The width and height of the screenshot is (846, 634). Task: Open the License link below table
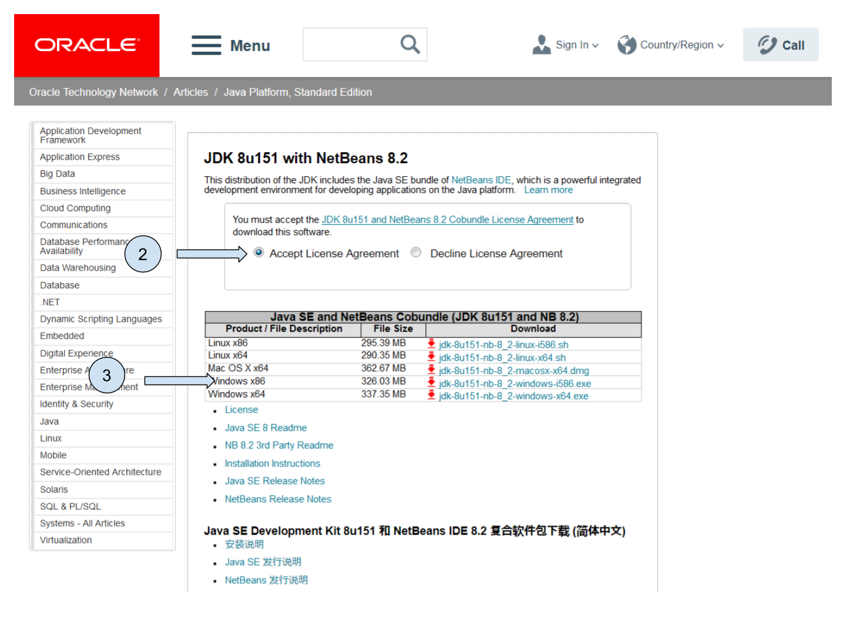pos(241,410)
